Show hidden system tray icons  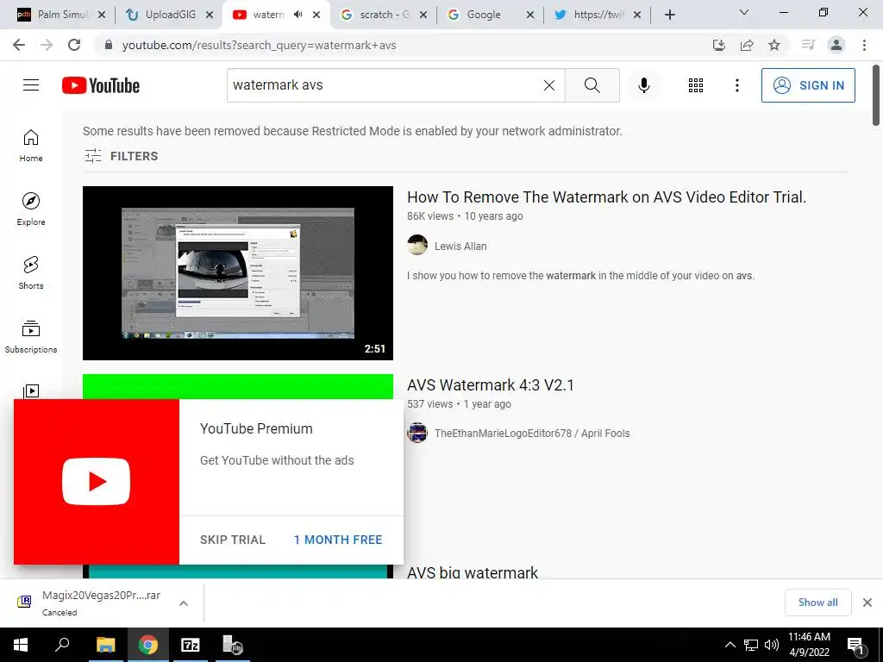click(730, 645)
